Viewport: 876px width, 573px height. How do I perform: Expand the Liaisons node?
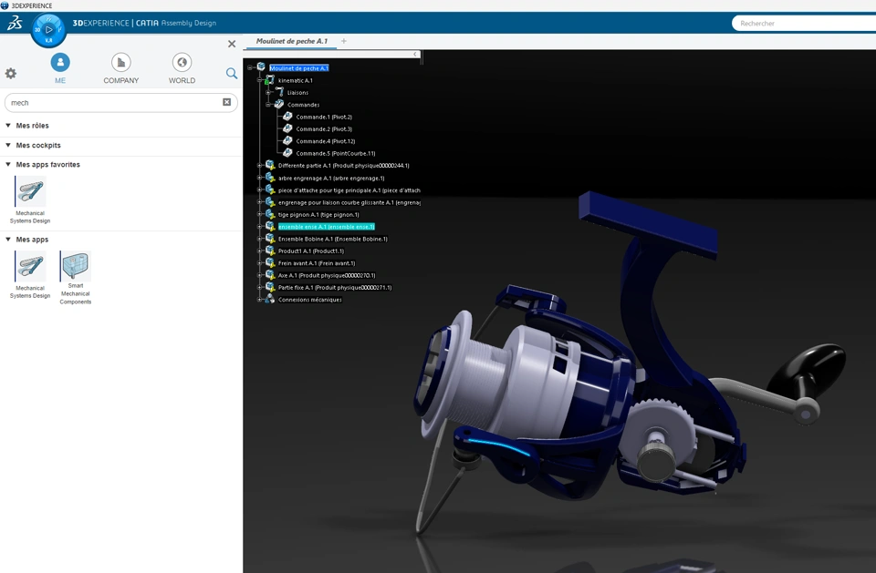pyautogui.click(x=268, y=93)
